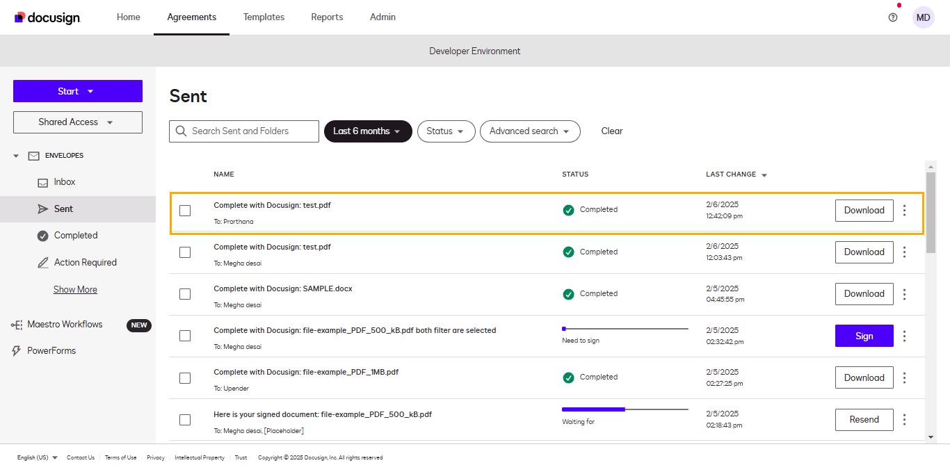Switch to the Templates tab
This screenshot has height=472, width=950.
(264, 17)
